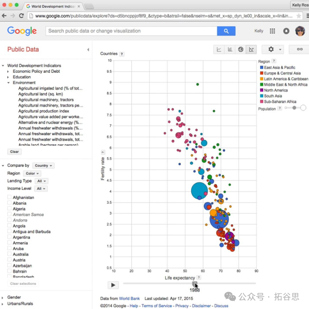Expand Economic Policy and Debt
The height and width of the screenshot is (309, 309).
click(8, 71)
